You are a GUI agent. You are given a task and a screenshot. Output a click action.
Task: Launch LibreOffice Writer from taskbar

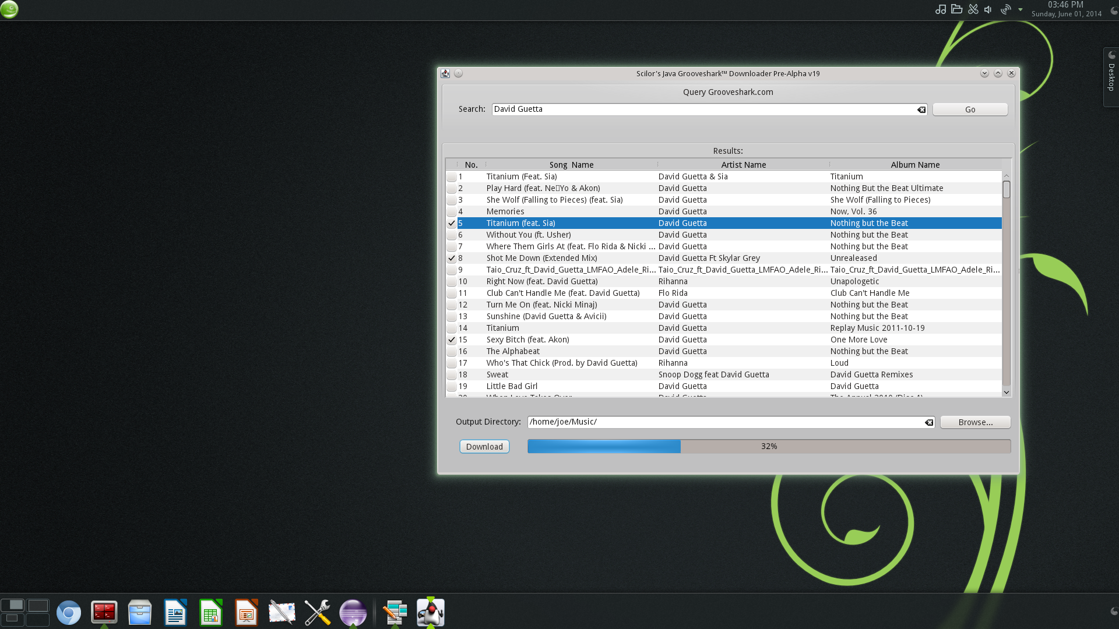point(175,613)
